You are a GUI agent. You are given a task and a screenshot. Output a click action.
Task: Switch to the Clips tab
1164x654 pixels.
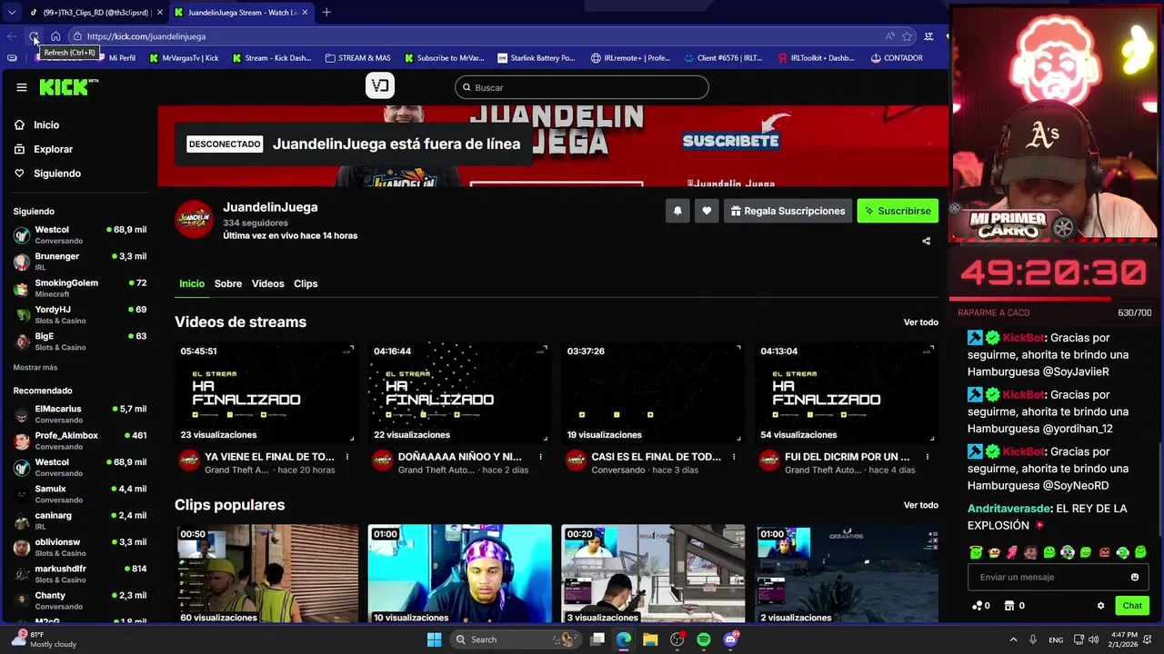[306, 283]
